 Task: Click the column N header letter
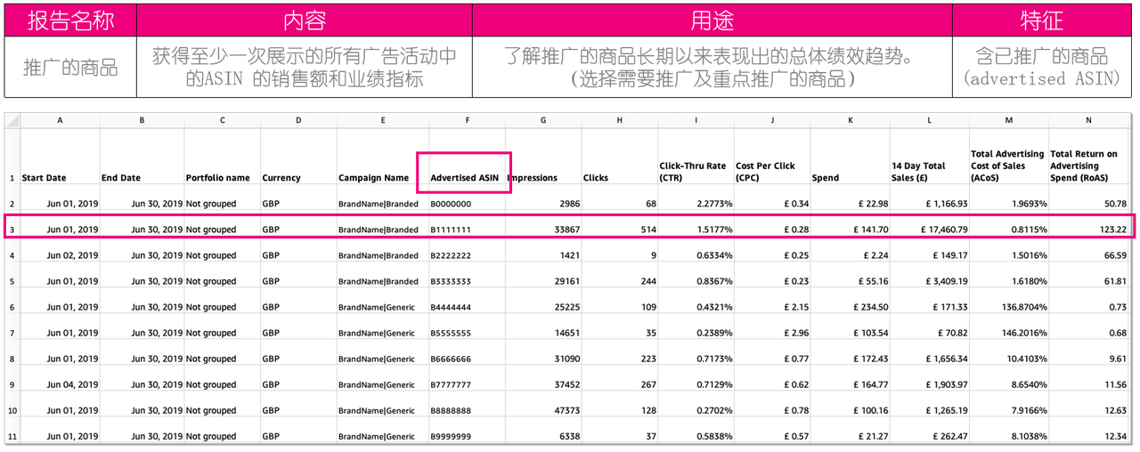click(1088, 119)
